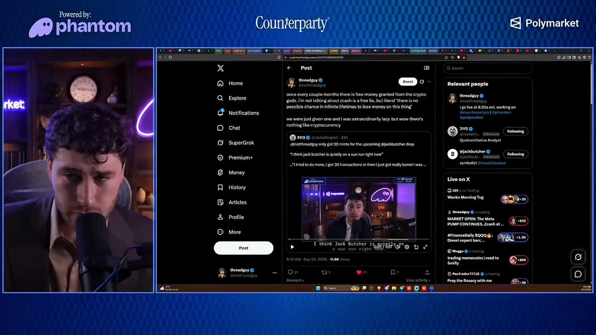Click the X logo in the sidebar
Viewport: 596px width, 335px height.
[221, 68]
